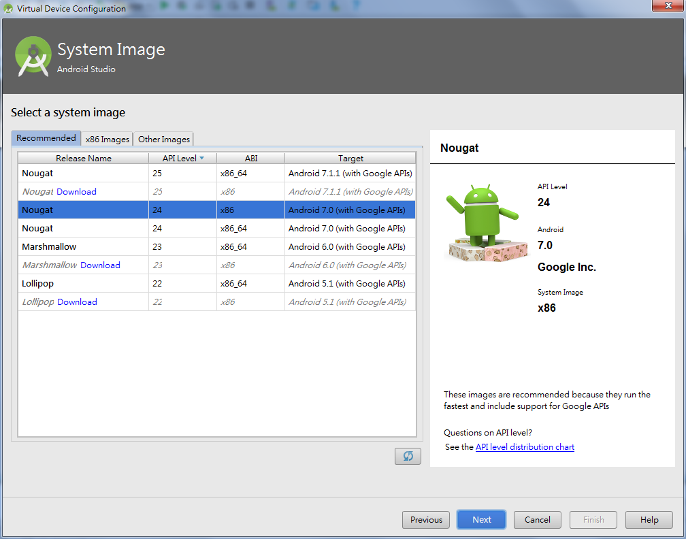Select the Lollipop x86_64 row

click(216, 284)
